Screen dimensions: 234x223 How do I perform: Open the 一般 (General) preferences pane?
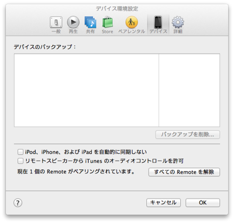point(56,25)
